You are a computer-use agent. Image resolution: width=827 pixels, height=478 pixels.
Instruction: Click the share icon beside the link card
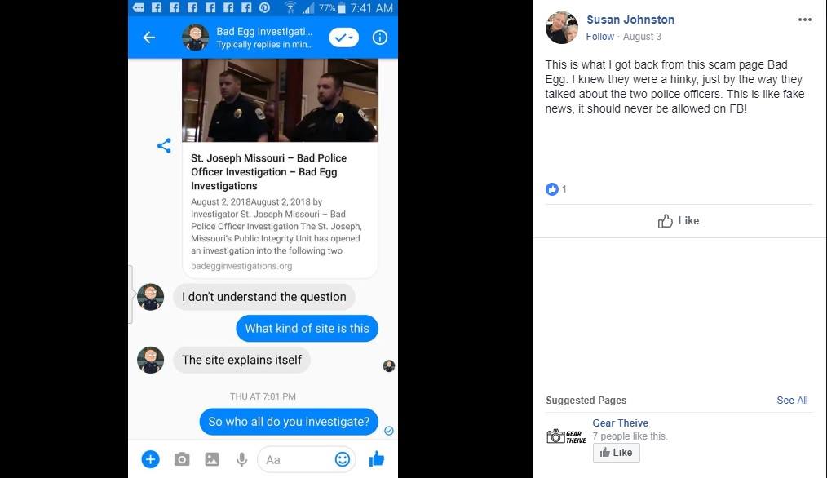click(164, 146)
